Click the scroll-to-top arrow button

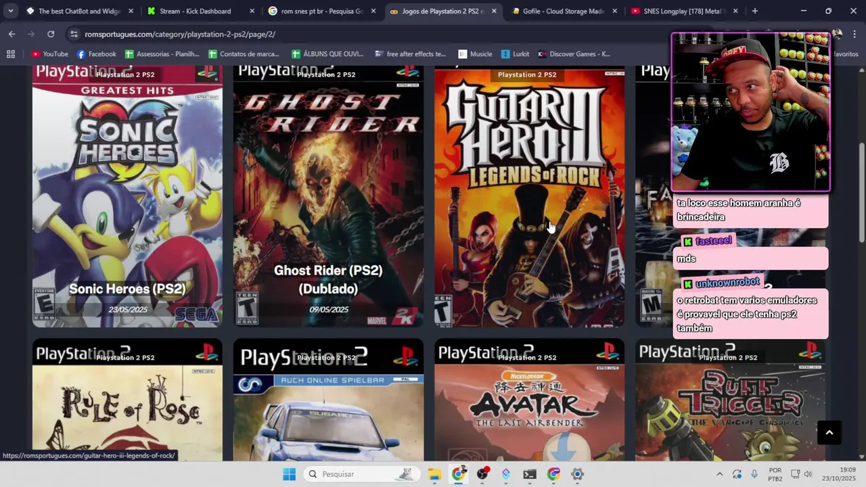click(x=829, y=432)
